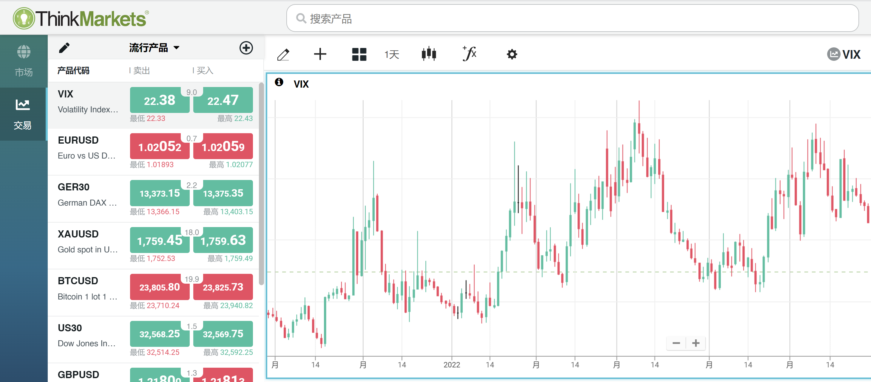Screen dimensions: 871x382
Task: Select the VIX Volatility Index row
Action: pos(153,105)
